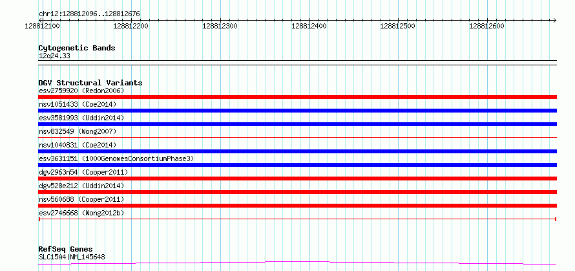Click the red dgv2963n54 (Cooper2011) bar
575x271 pixels.
point(297,179)
